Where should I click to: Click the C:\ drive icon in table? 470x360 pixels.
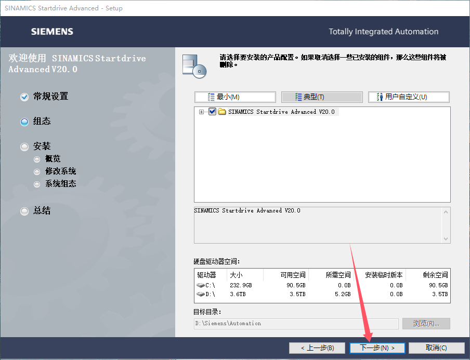[x=200, y=285]
